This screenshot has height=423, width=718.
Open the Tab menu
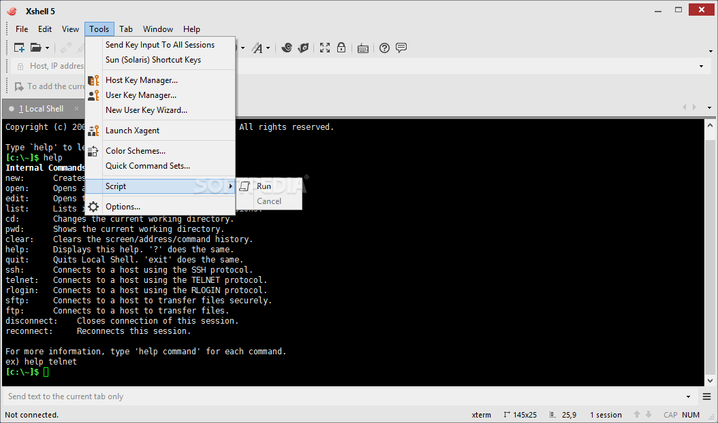(126, 29)
